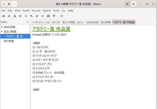This screenshot has width=157, height=109.
Task: Apply emphasis (italic) formatting
Action: (x=9, y=16)
